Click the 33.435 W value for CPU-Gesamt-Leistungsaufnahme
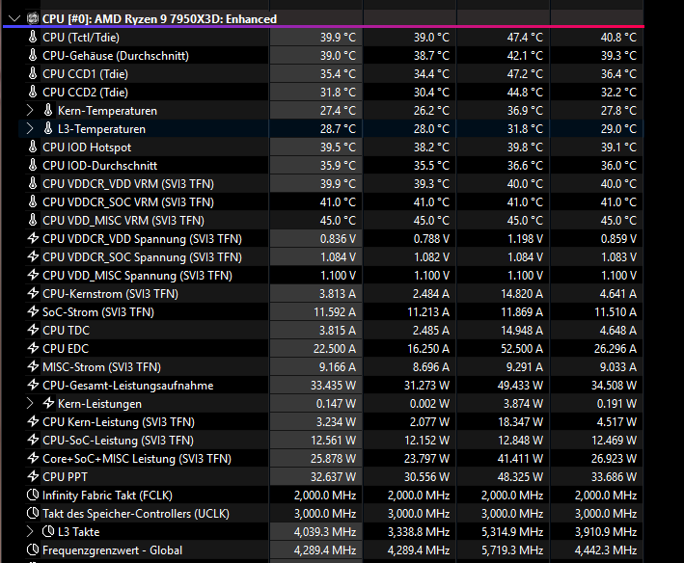This screenshot has width=684, height=563. pyautogui.click(x=333, y=386)
